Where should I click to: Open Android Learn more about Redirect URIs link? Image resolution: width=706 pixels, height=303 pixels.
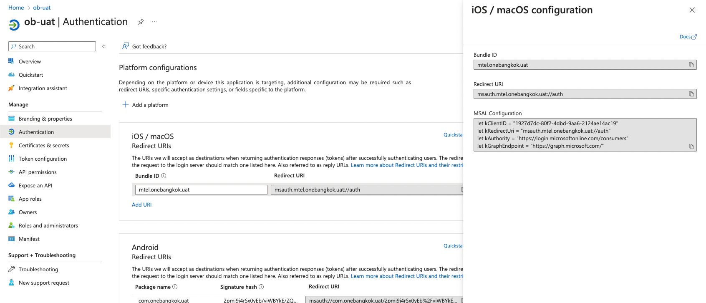(407, 276)
